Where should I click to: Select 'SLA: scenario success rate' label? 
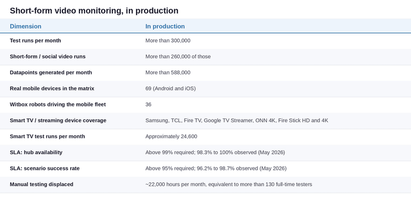44,168
